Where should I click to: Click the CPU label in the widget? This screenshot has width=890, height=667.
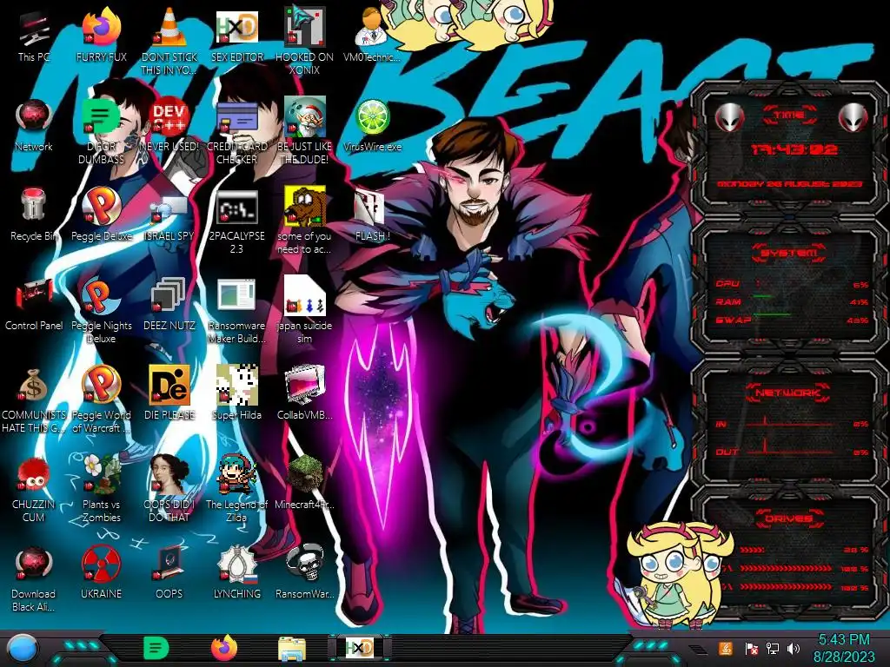click(x=727, y=284)
